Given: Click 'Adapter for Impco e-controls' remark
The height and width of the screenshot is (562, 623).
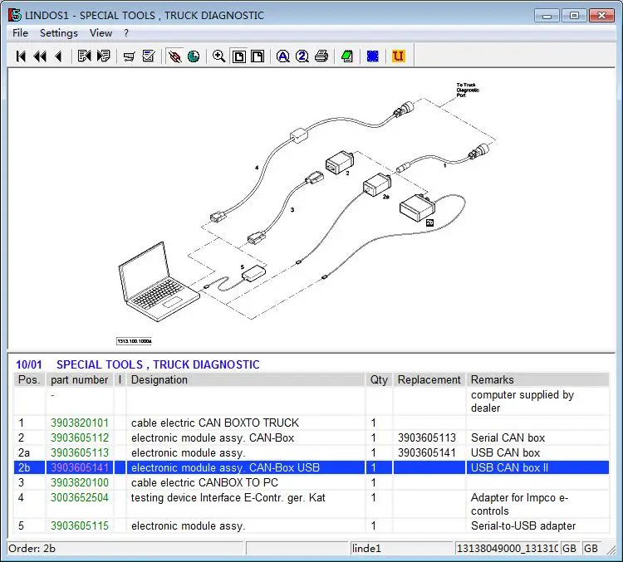Looking at the screenshot, I should pos(520,504).
